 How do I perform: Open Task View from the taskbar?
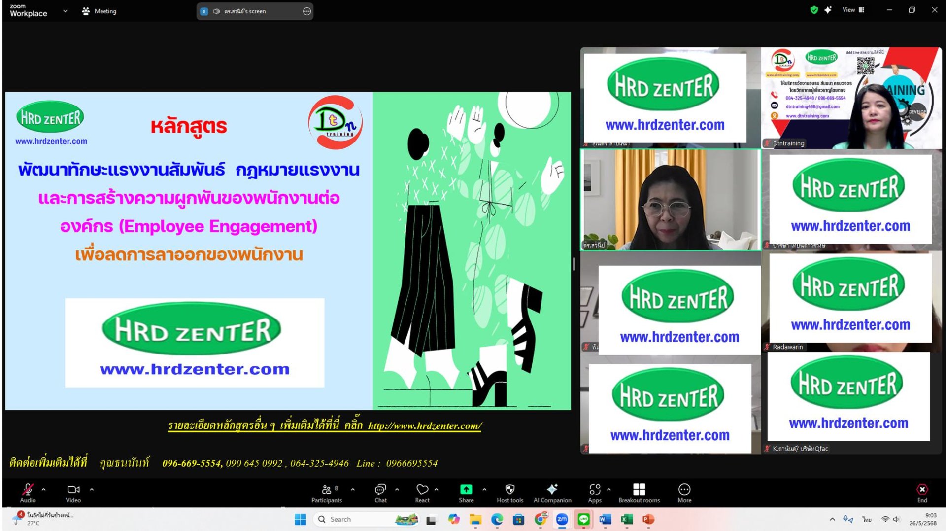[x=431, y=519]
